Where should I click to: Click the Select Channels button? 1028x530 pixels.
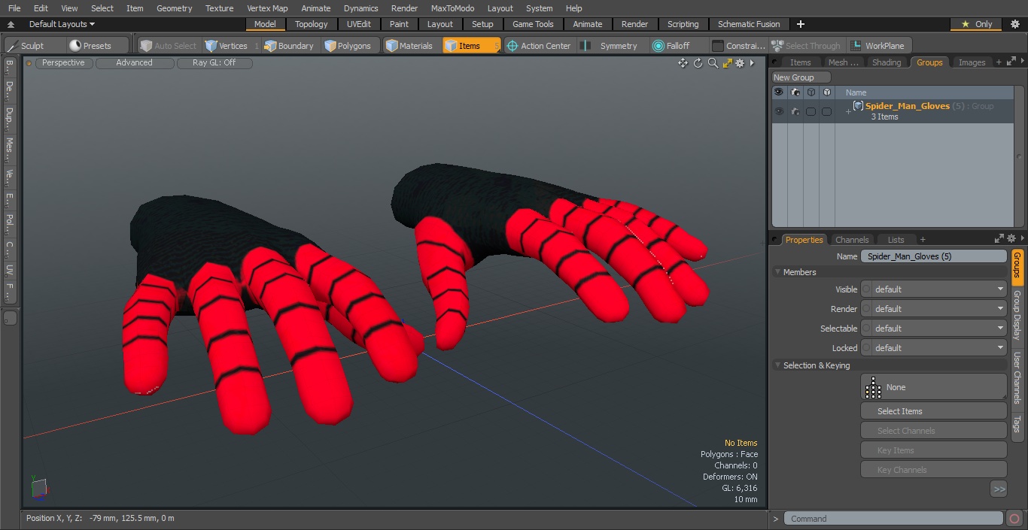tap(933, 431)
